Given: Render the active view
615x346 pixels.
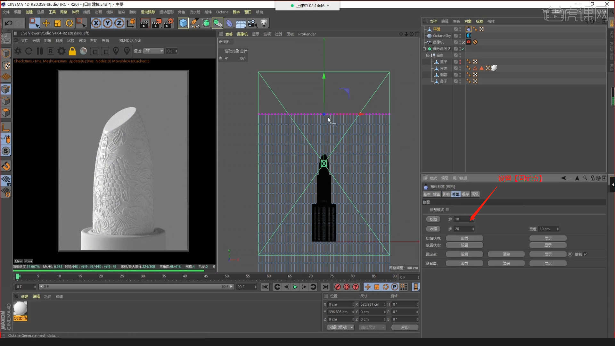Looking at the screenshot, I should (x=145, y=23).
